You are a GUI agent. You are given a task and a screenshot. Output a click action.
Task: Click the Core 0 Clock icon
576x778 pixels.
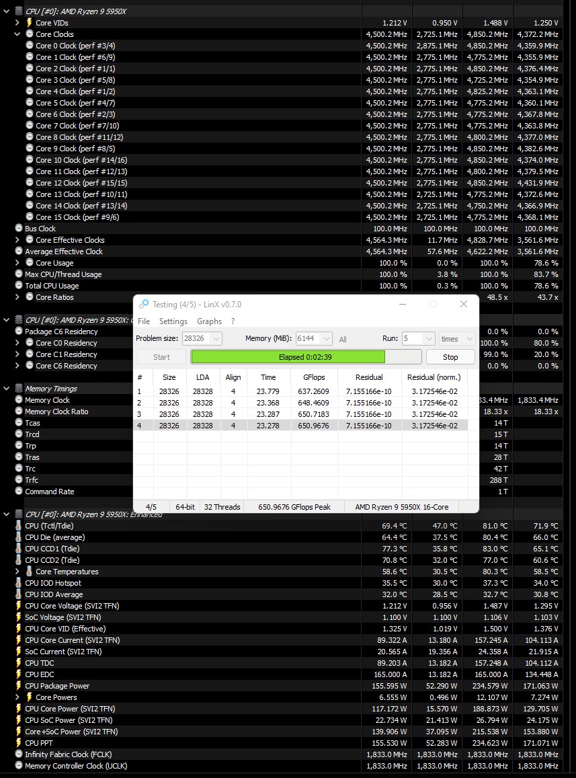coord(30,45)
